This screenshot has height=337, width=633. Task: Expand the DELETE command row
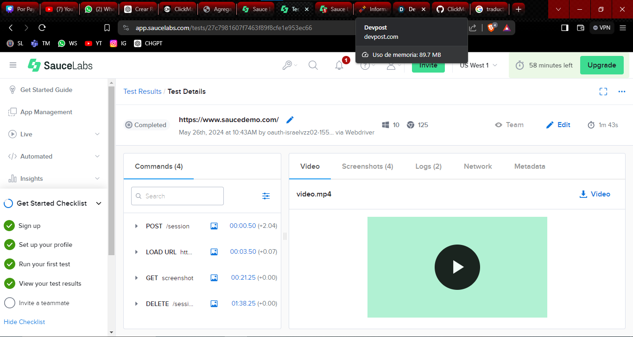136,304
